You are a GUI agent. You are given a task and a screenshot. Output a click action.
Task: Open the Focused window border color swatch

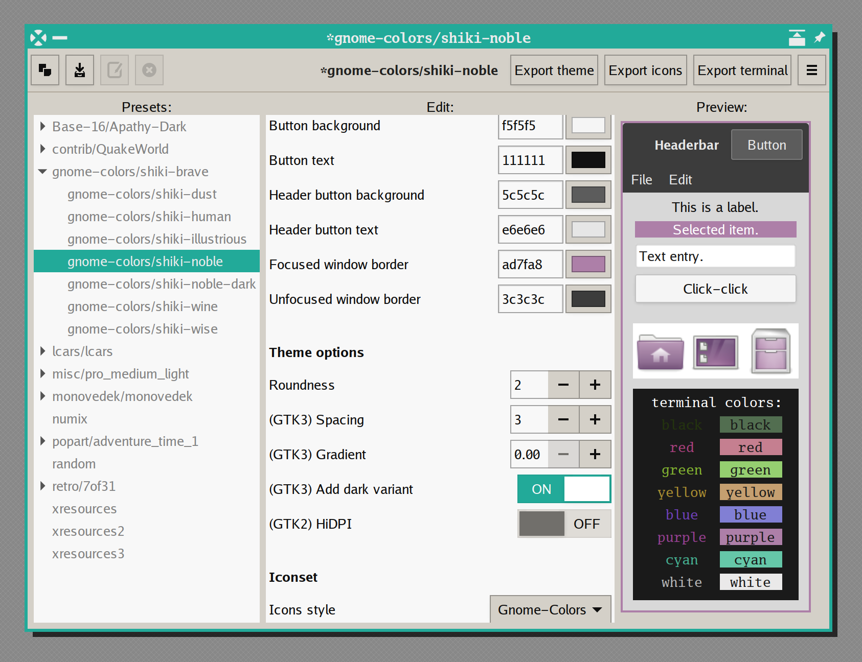click(588, 264)
